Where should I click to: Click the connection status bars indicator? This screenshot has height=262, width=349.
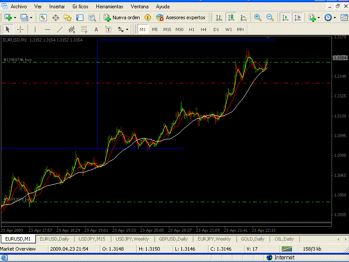(x=286, y=248)
